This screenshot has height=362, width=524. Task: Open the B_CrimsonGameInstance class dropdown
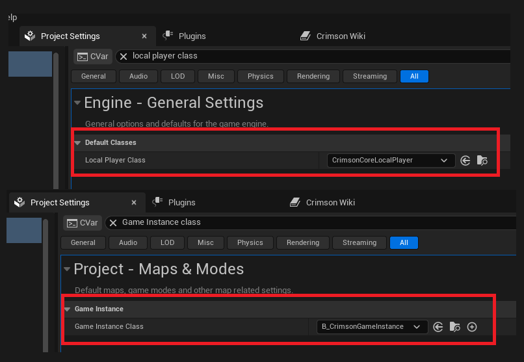coord(372,327)
